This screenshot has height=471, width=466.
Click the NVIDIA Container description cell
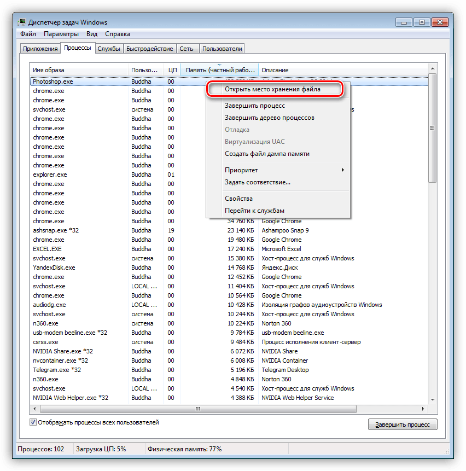click(x=284, y=360)
